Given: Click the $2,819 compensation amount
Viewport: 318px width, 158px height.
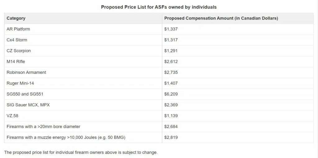Looking at the screenshot, I should tap(171, 138).
